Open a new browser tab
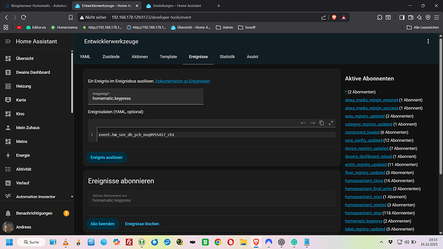 pos(219,6)
